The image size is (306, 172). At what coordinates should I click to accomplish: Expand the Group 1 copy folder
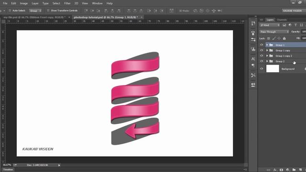(x=267, y=50)
